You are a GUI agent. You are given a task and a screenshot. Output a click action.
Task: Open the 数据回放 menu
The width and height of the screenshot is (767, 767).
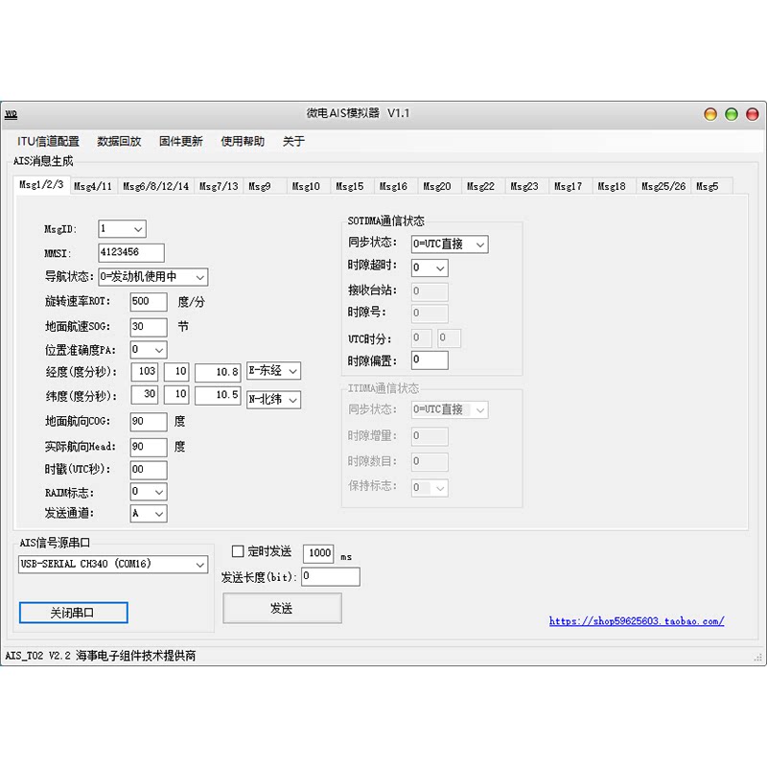click(x=119, y=141)
